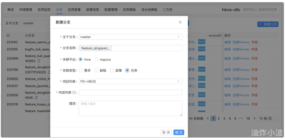Click the fone tag in row 220652
Image resolution: width=285 pixels, height=140 pixels.
click(202, 79)
